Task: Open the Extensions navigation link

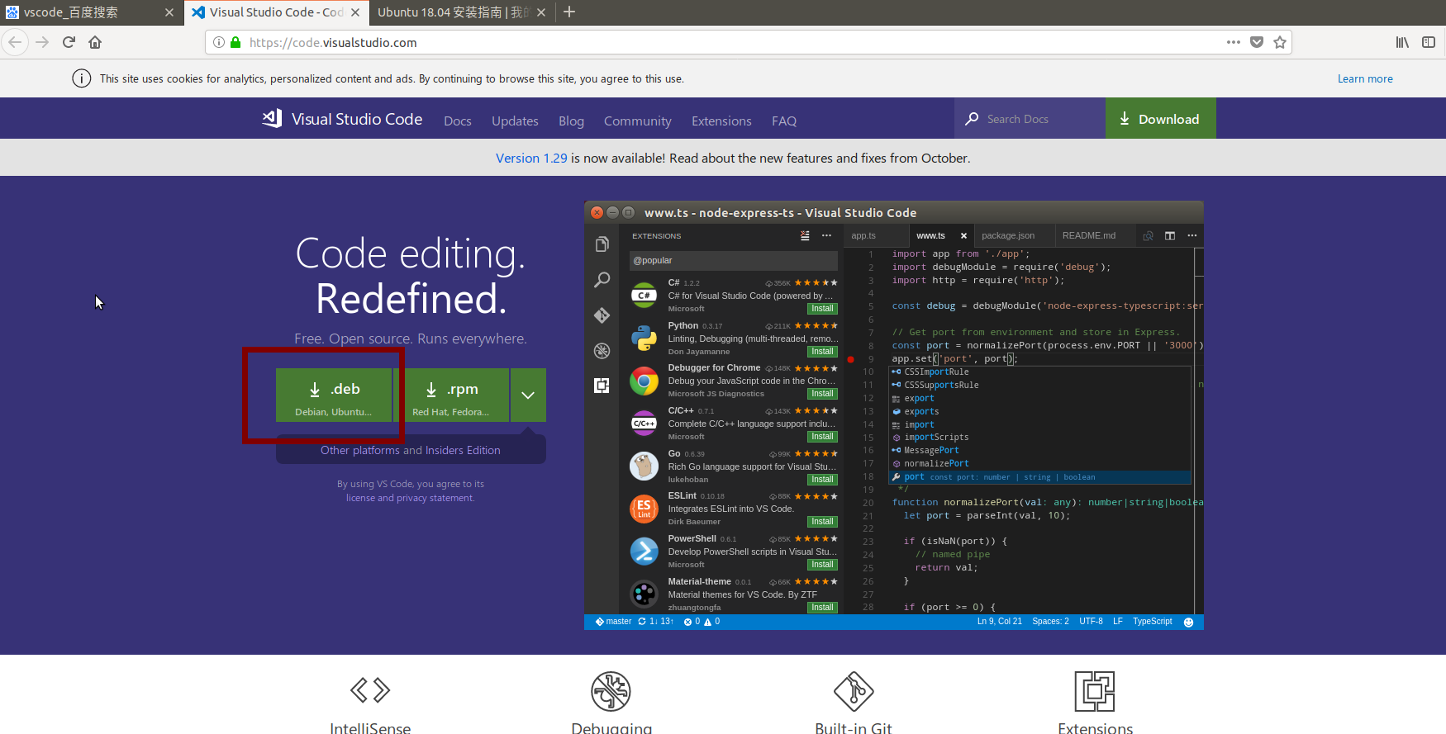Action: [x=721, y=121]
